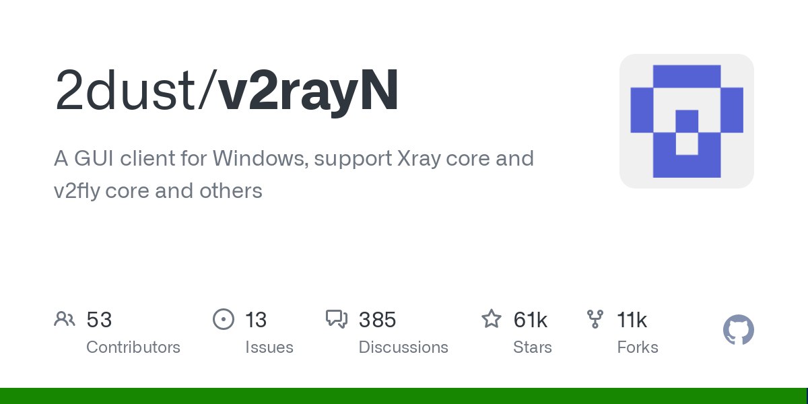Open the 2dust/v2rayN repository title

click(226, 90)
